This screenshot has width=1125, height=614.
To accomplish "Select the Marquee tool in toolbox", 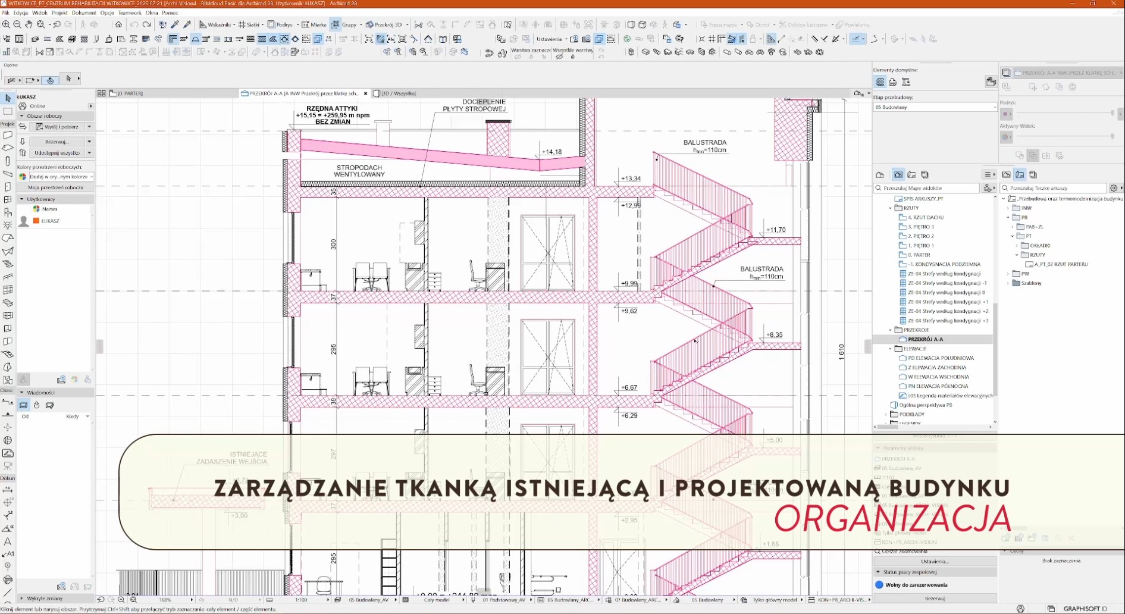I will point(8,111).
